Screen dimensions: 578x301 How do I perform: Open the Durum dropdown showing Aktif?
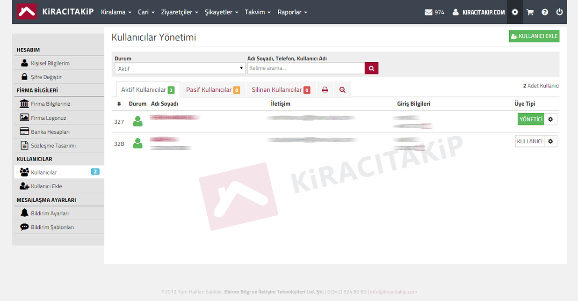pyautogui.click(x=180, y=68)
